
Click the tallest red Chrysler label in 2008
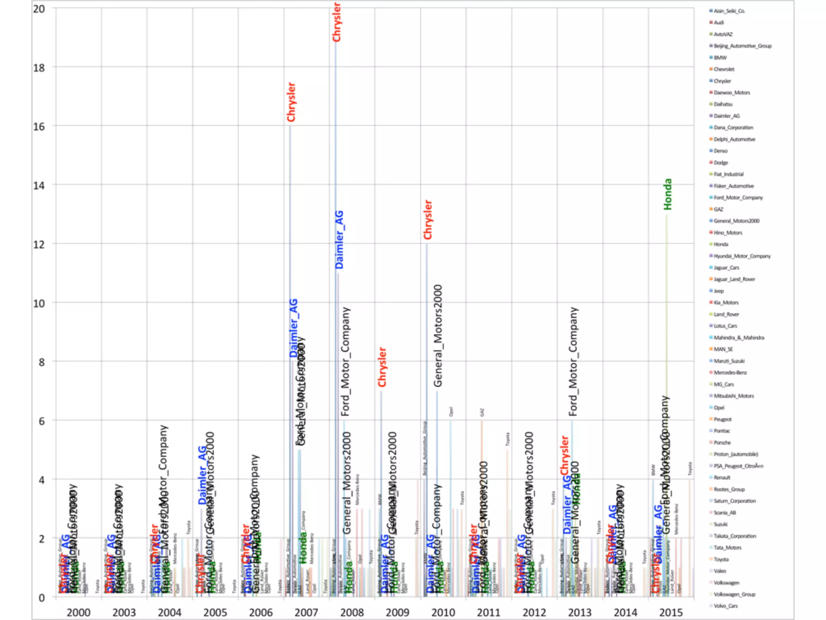coord(337,22)
